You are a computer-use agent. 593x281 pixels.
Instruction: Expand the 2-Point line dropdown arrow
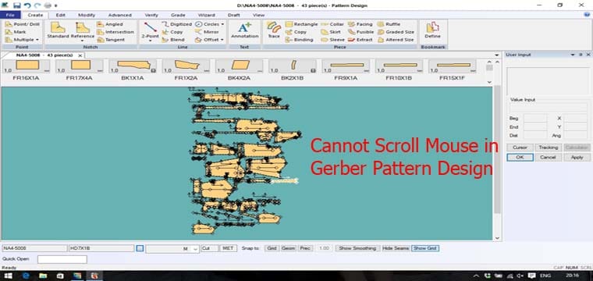pyautogui.click(x=150, y=41)
